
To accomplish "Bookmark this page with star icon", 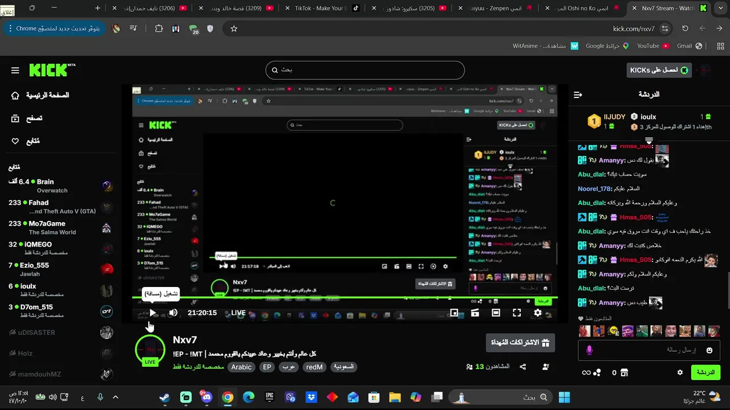I will tap(234, 28).
